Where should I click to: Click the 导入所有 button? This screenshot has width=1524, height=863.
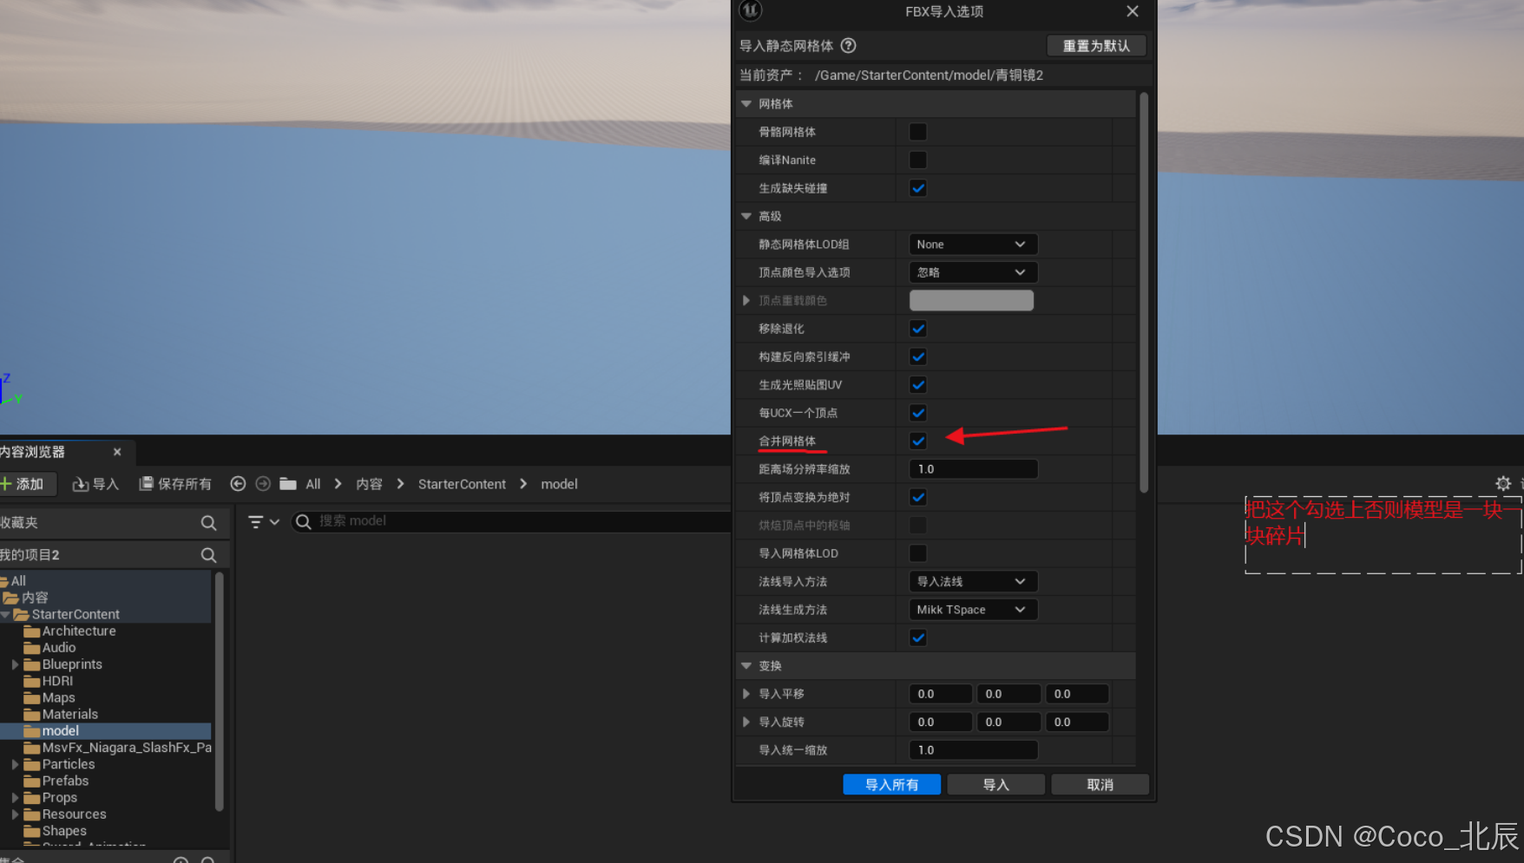point(891,785)
